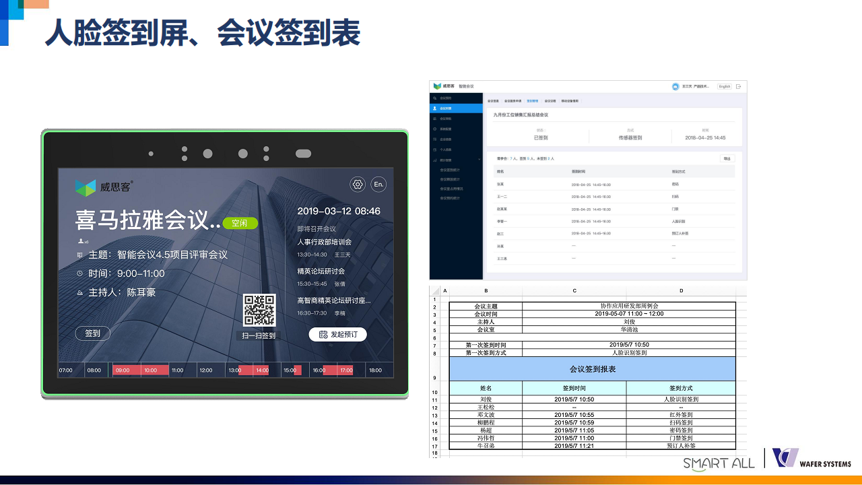Click the 预订人补签 cell in web table
This screenshot has width=862, height=485.
(680, 233)
